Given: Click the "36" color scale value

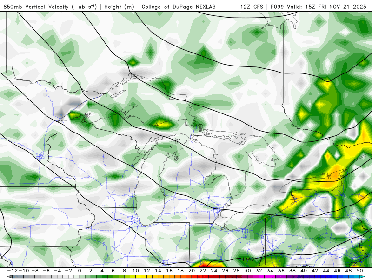Looking at the screenshot, I should (x=281, y=271).
